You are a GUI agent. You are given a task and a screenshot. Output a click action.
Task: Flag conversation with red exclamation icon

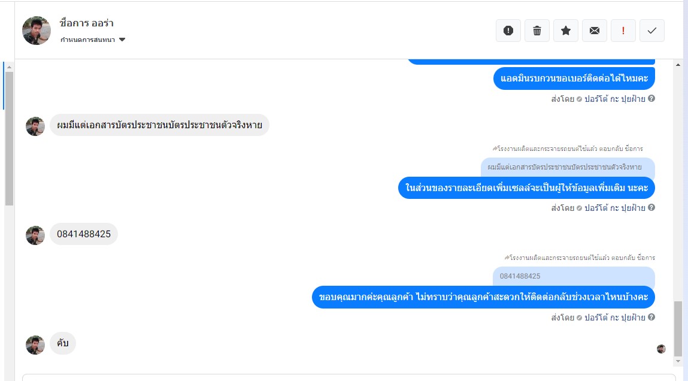(x=623, y=31)
